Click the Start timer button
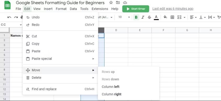The image size is (221, 101). 136,9
